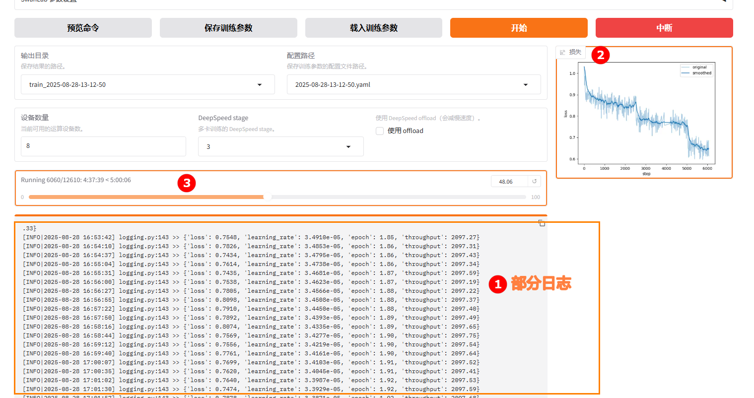This screenshot has width=754, height=398.
Task: Click the train_2025-08-28-13-12-50 output directory text
Action: click(x=68, y=85)
